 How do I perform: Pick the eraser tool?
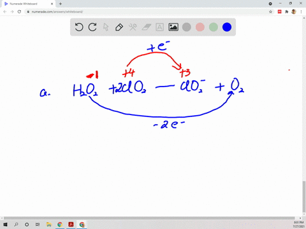tap(146, 27)
